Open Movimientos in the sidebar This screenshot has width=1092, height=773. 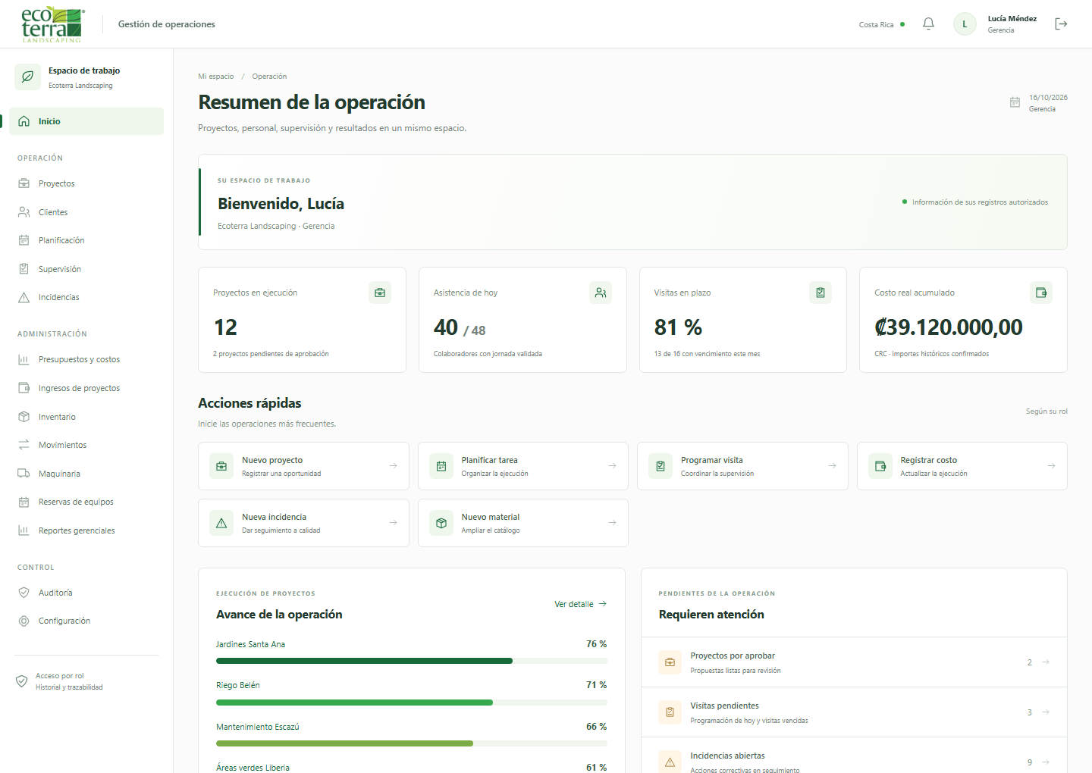coord(86,445)
